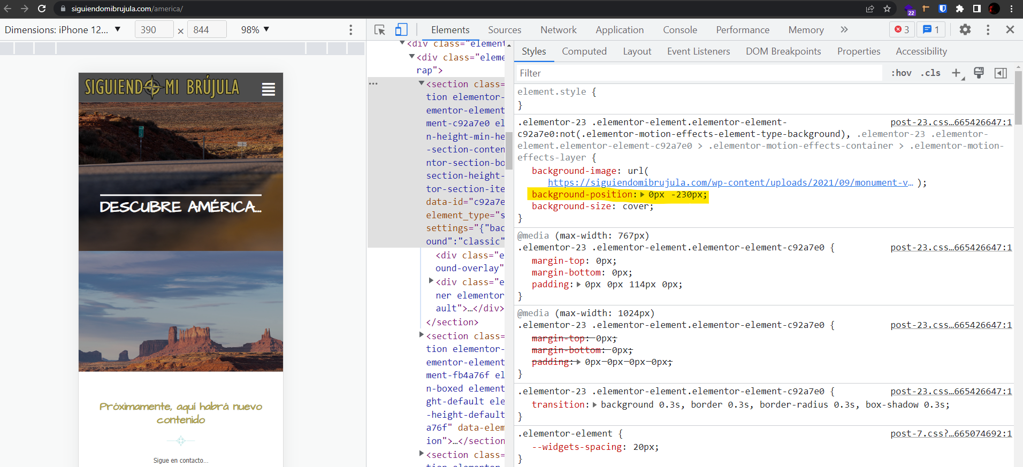Toggle the browser side panel icon
The width and height of the screenshot is (1023, 467).
977,9
